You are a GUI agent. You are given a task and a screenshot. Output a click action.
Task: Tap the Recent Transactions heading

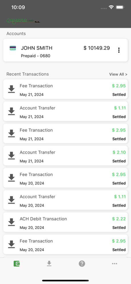27,74
